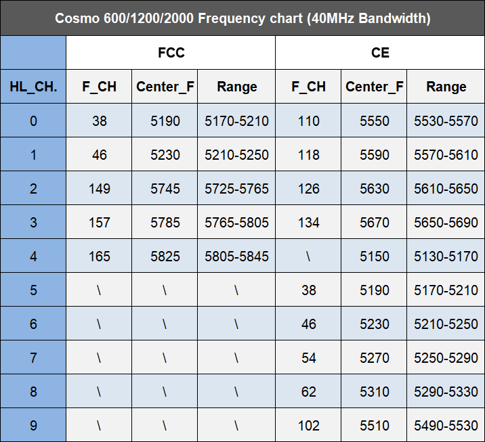Viewport: 485px width, 442px height.
Task: Click the chart title header cell
Action: (242, 18)
